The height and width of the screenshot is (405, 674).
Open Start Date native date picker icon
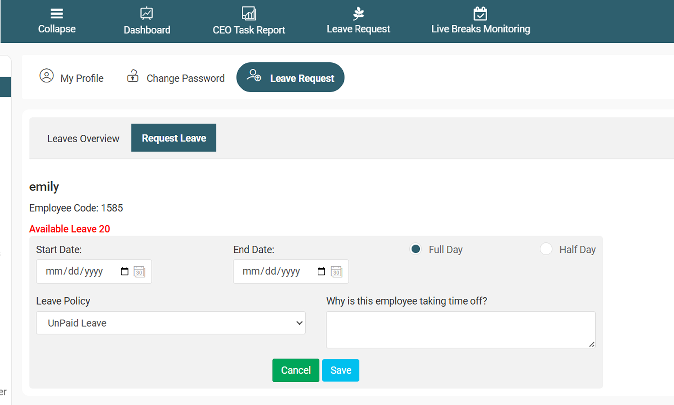pyautogui.click(x=124, y=271)
